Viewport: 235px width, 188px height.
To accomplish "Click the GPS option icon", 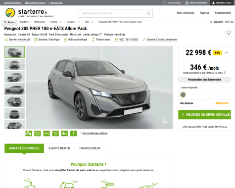I will 47,133.
